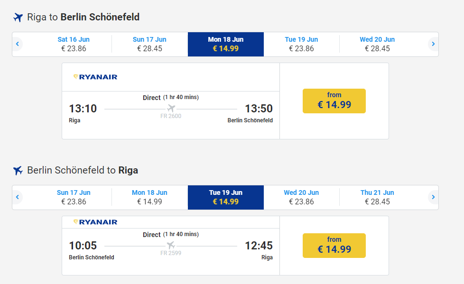
Task: Pick Wed 20 Jun outbound date tab
Action: tap(377, 44)
